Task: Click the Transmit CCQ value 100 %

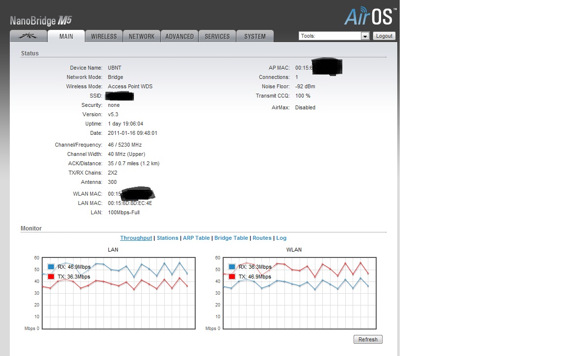Action: pos(303,96)
